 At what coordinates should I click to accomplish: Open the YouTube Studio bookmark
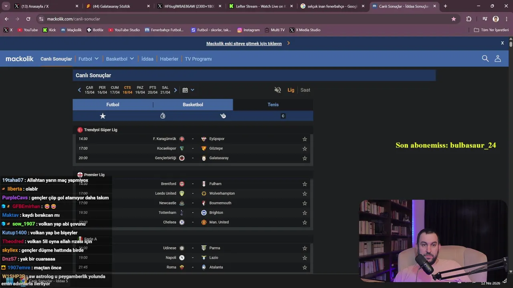(124, 30)
